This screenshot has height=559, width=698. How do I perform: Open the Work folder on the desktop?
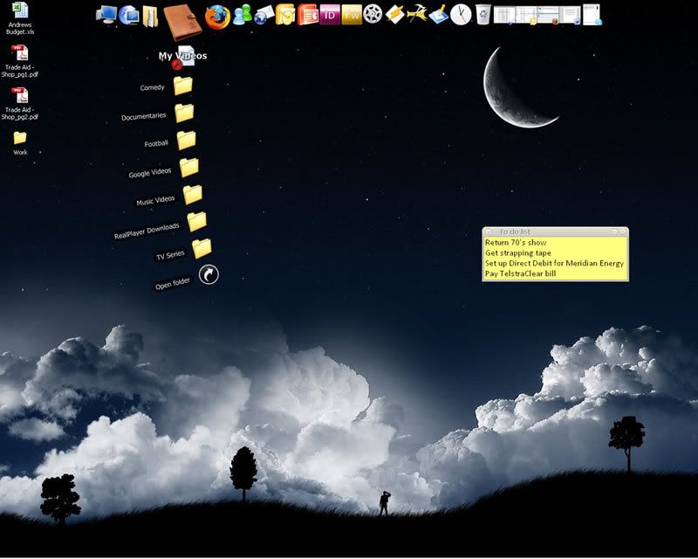click(20, 143)
